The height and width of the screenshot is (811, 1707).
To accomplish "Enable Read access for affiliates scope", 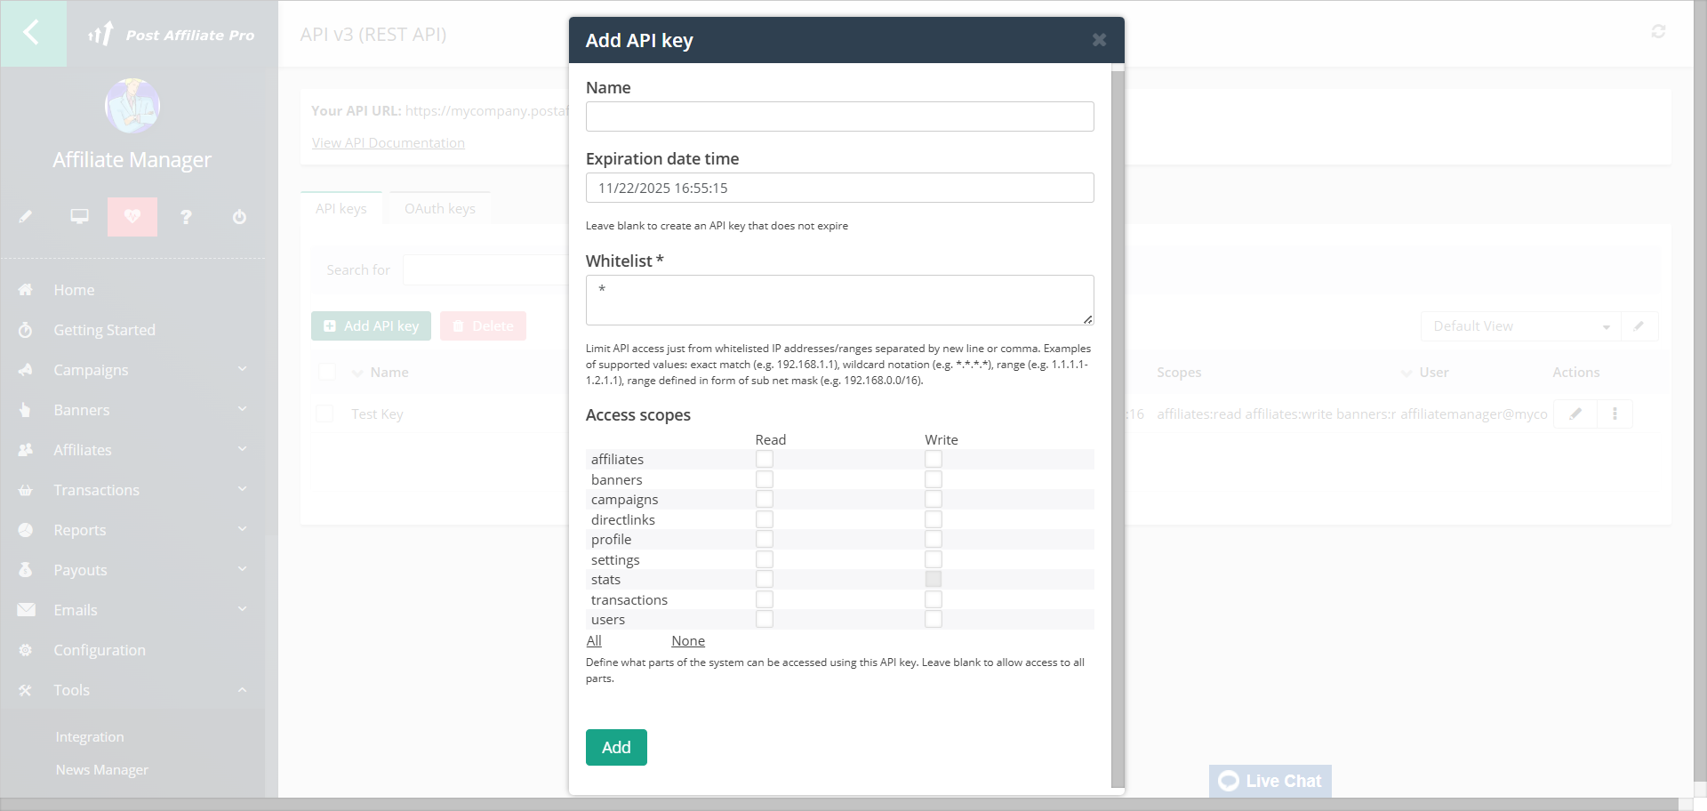I will [765, 459].
